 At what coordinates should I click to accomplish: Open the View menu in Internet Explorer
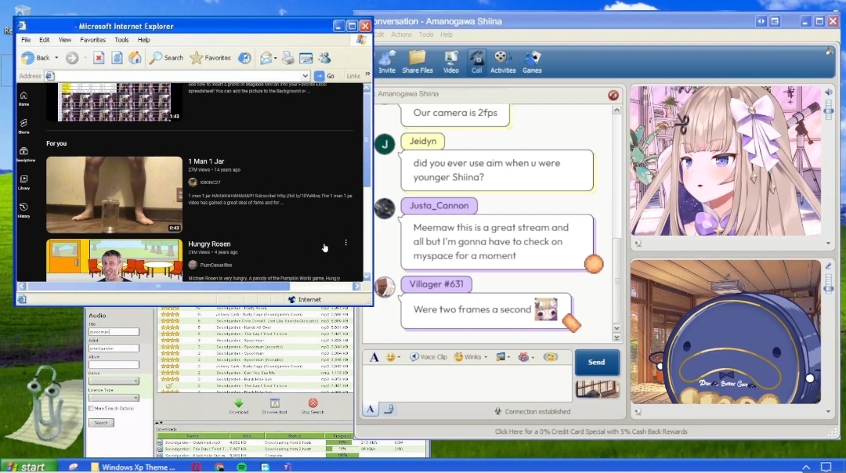(x=65, y=40)
